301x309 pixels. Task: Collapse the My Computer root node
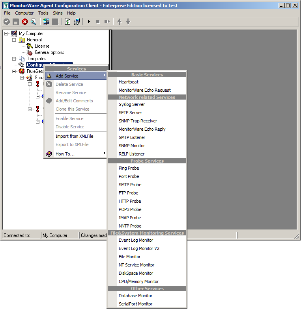6,33
